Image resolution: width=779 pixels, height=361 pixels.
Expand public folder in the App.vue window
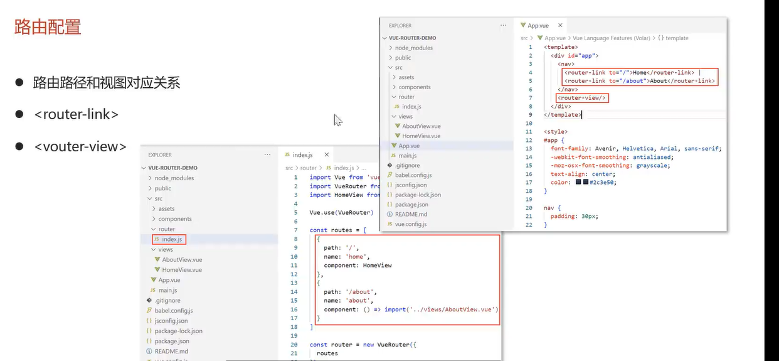click(403, 58)
